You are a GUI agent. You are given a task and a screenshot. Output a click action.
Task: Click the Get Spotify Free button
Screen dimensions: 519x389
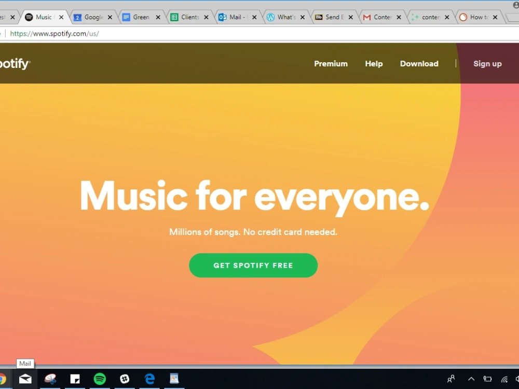[x=253, y=265]
